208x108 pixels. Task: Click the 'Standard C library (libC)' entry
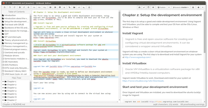(15, 71)
